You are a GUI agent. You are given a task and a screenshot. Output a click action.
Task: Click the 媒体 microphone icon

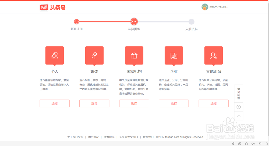click(94, 56)
